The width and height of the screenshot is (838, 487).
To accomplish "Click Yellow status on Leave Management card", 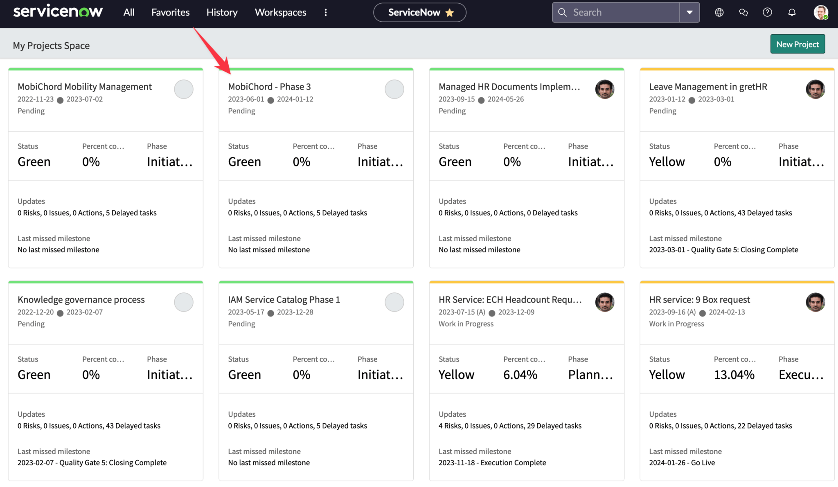I will 667,162.
